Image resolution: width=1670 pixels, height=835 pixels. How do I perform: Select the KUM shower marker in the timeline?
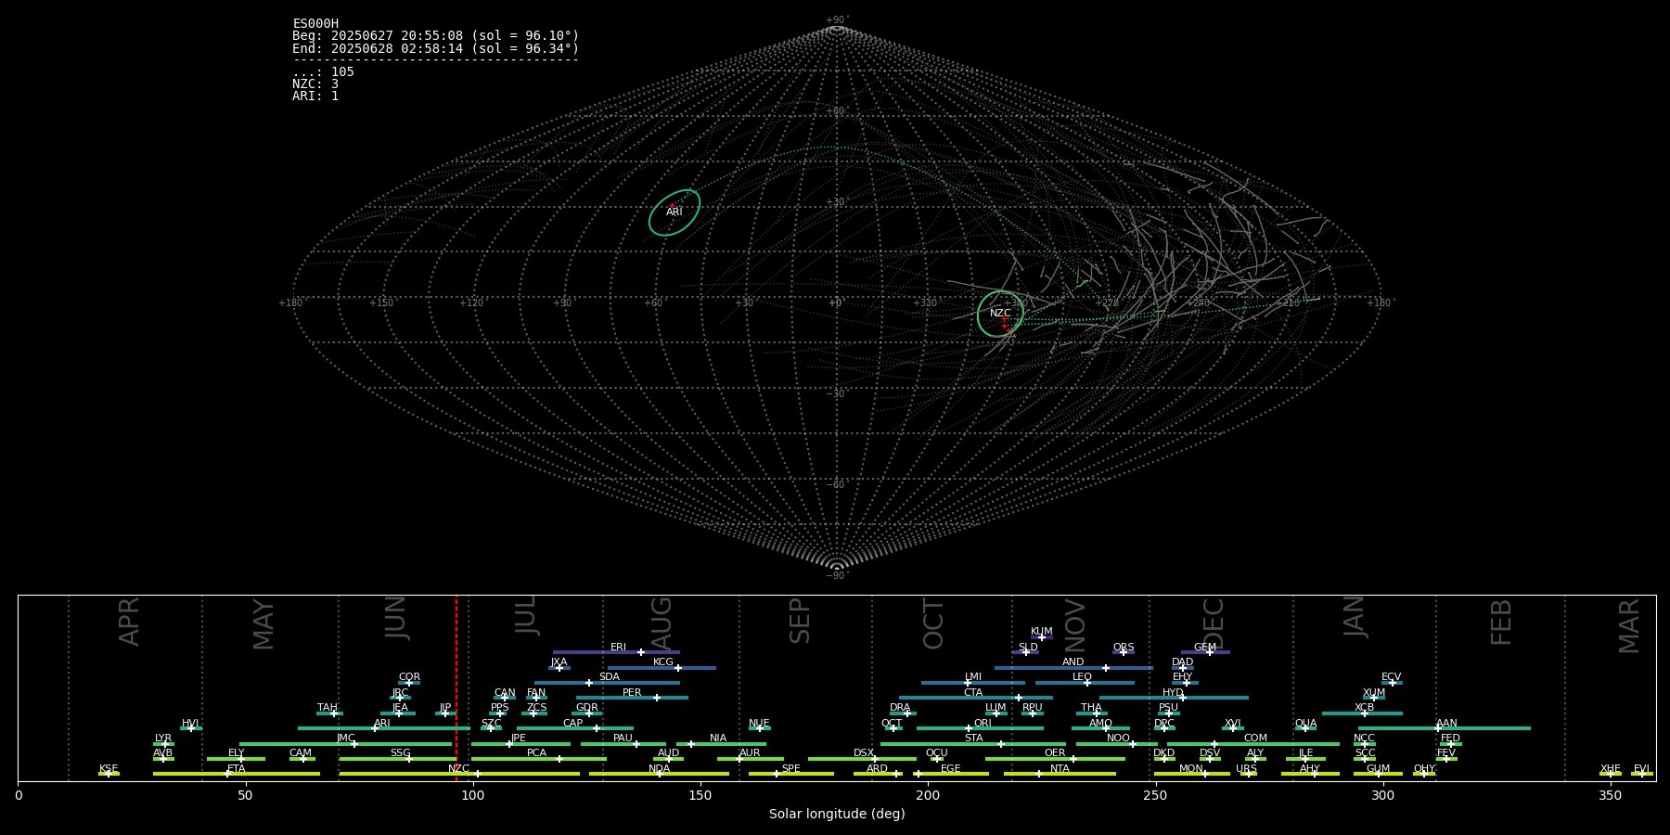point(1042,637)
